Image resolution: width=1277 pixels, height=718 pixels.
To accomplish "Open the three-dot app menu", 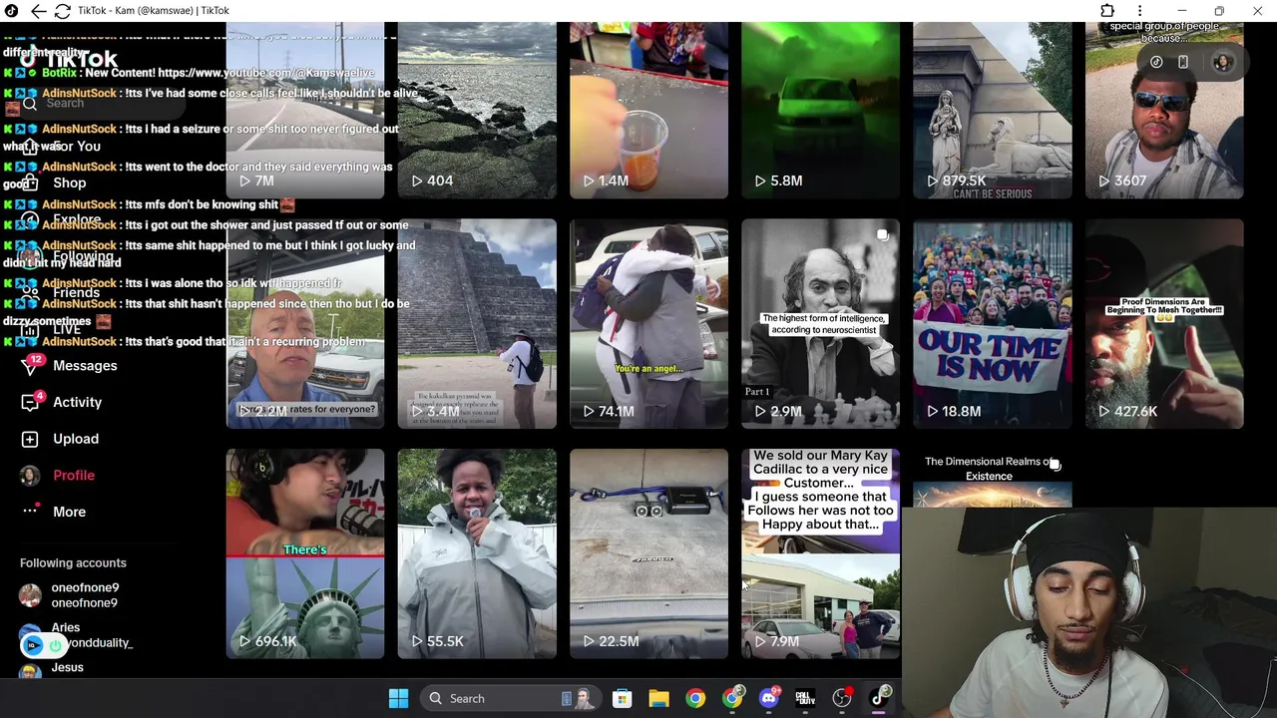I will coord(1140,11).
